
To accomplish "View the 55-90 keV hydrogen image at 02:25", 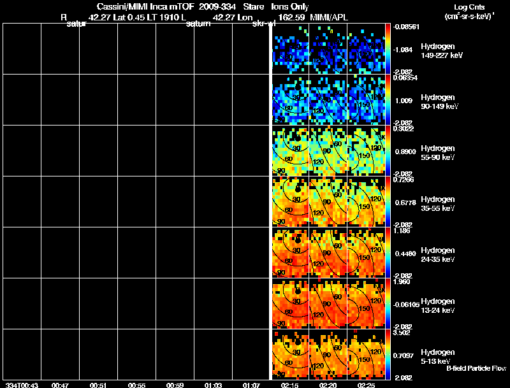I will 366,151.
